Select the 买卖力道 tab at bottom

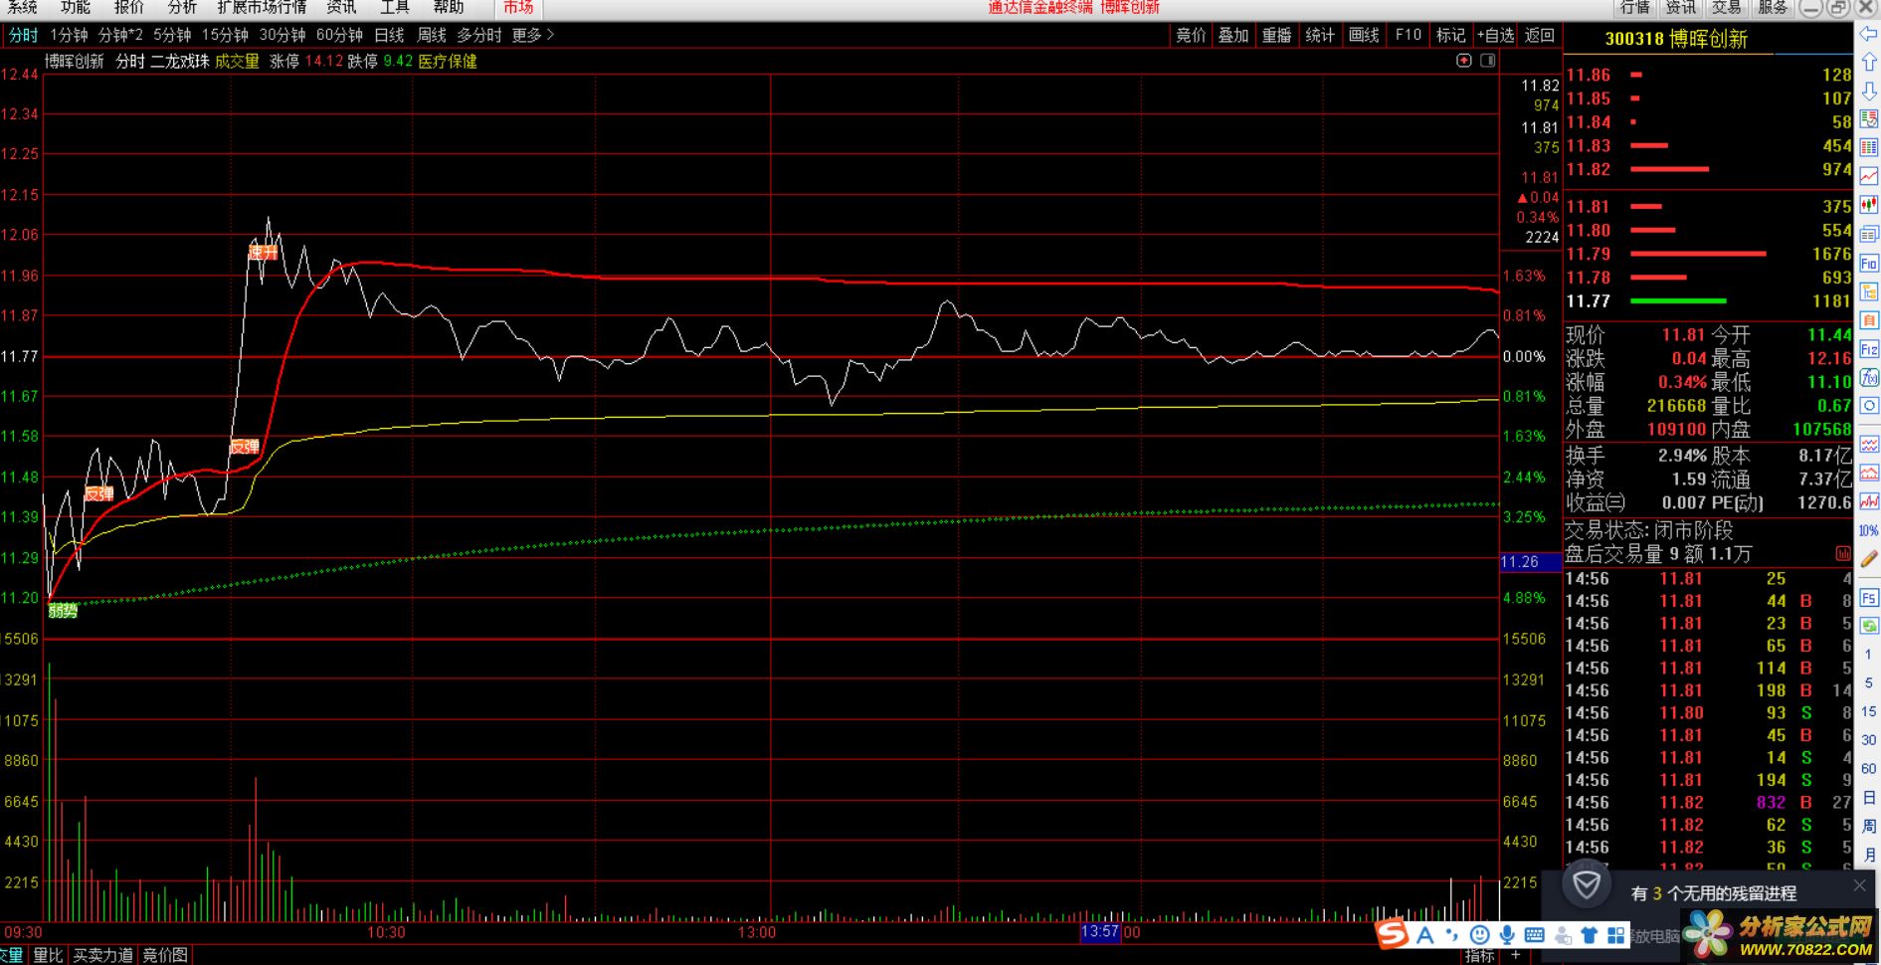[x=103, y=955]
